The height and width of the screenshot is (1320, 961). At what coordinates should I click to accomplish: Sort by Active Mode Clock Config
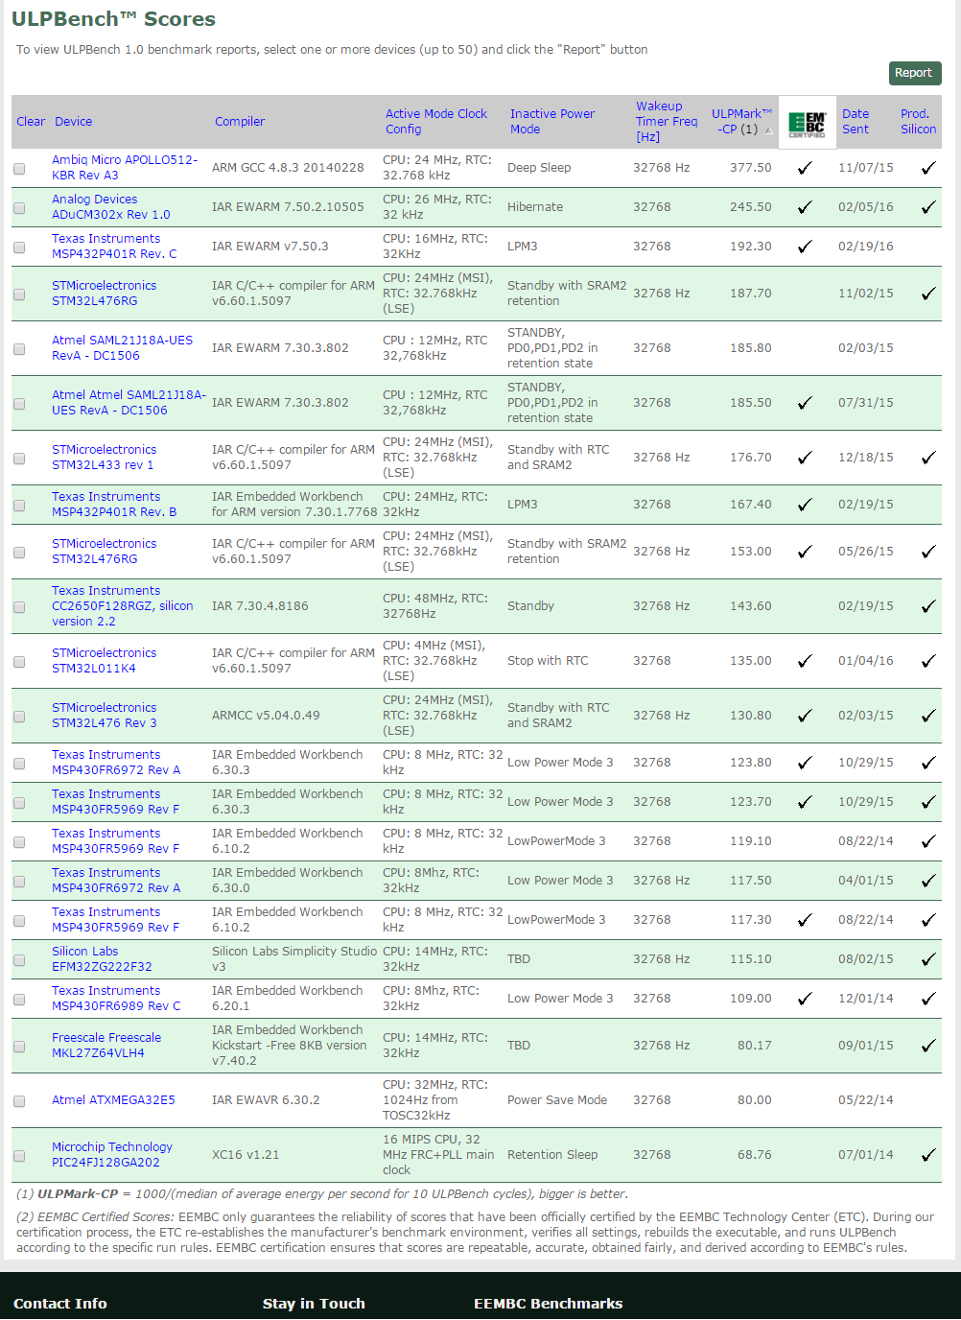[x=436, y=122]
